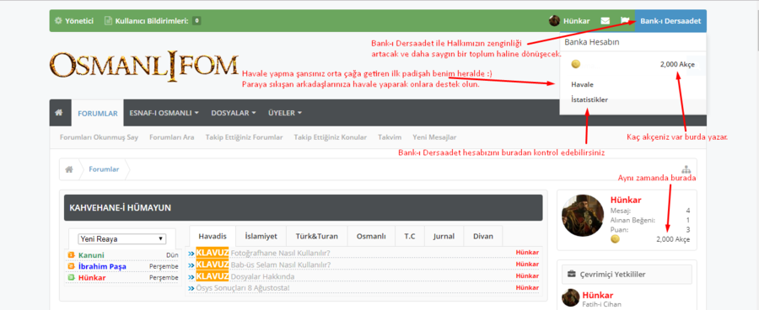Click KLAVUZ label on Bab-üs Selam thread
Image resolution: width=759 pixels, height=310 pixels.
[x=212, y=265]
